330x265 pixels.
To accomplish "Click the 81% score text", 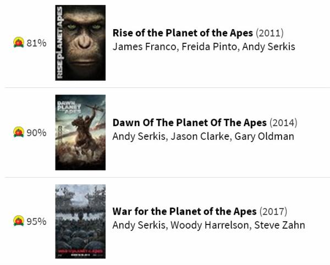I will point(36,43).
